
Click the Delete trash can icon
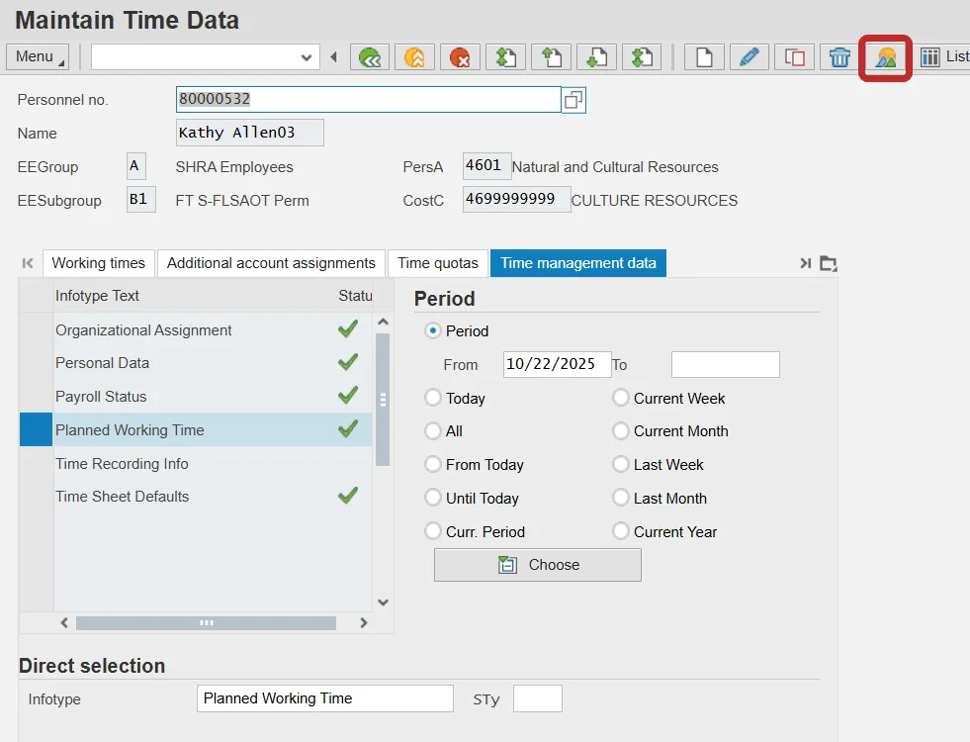click(839, 57)
